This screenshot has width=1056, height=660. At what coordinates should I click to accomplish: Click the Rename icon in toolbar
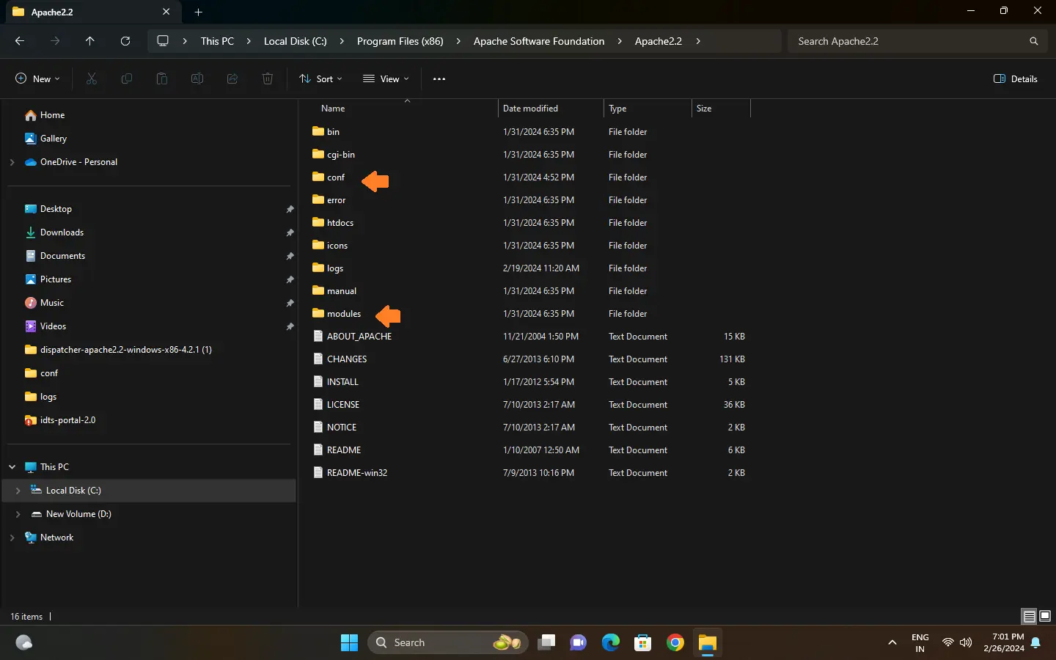[197, 78]
